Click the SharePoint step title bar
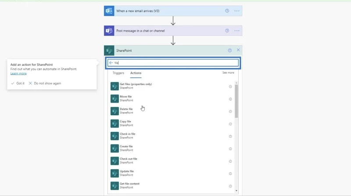 pyautogui.click(x=173, y=50)
